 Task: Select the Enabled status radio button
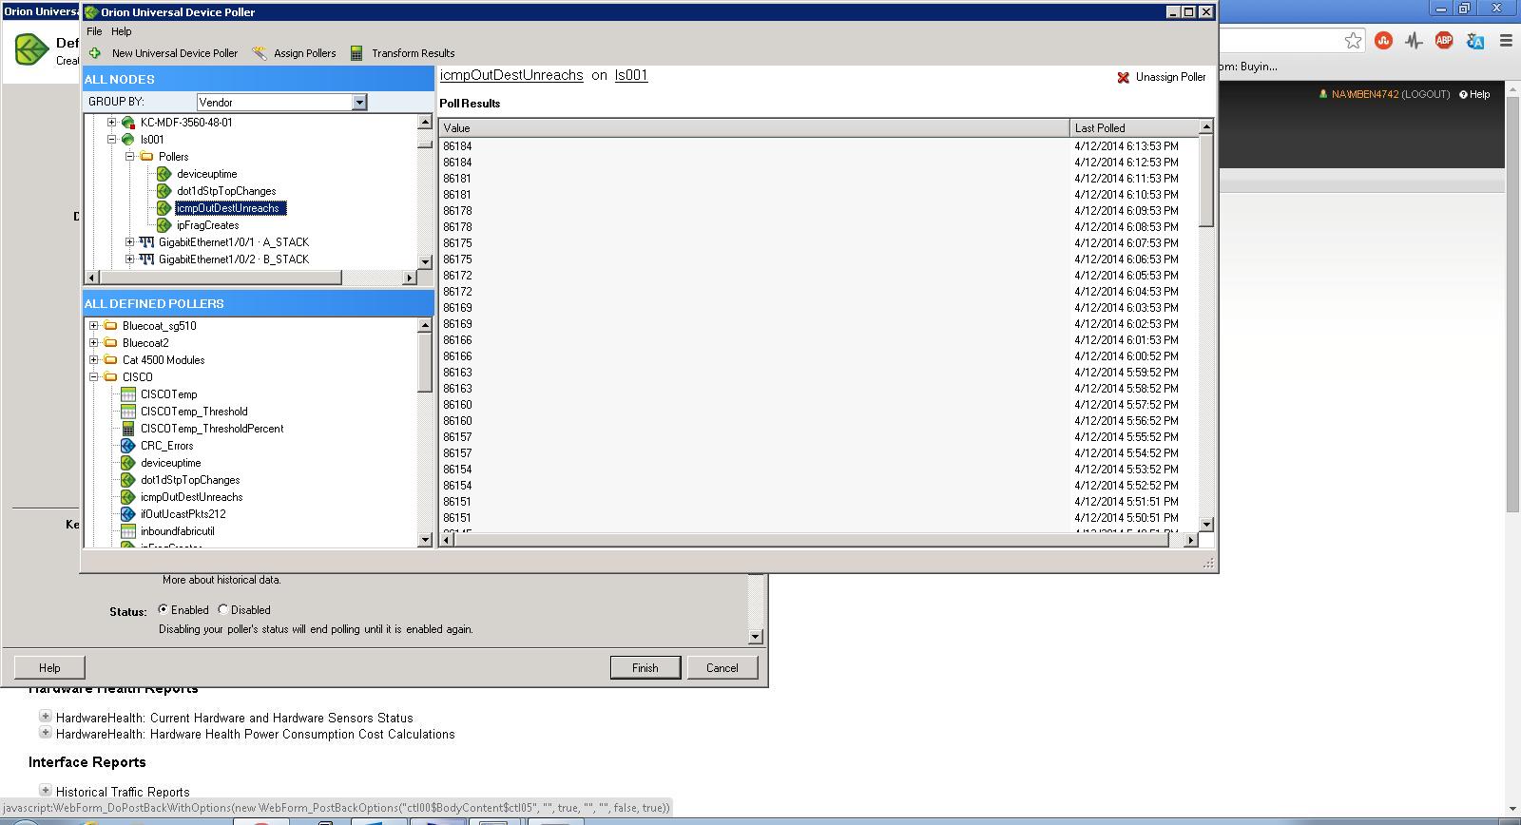click(164, 609)
